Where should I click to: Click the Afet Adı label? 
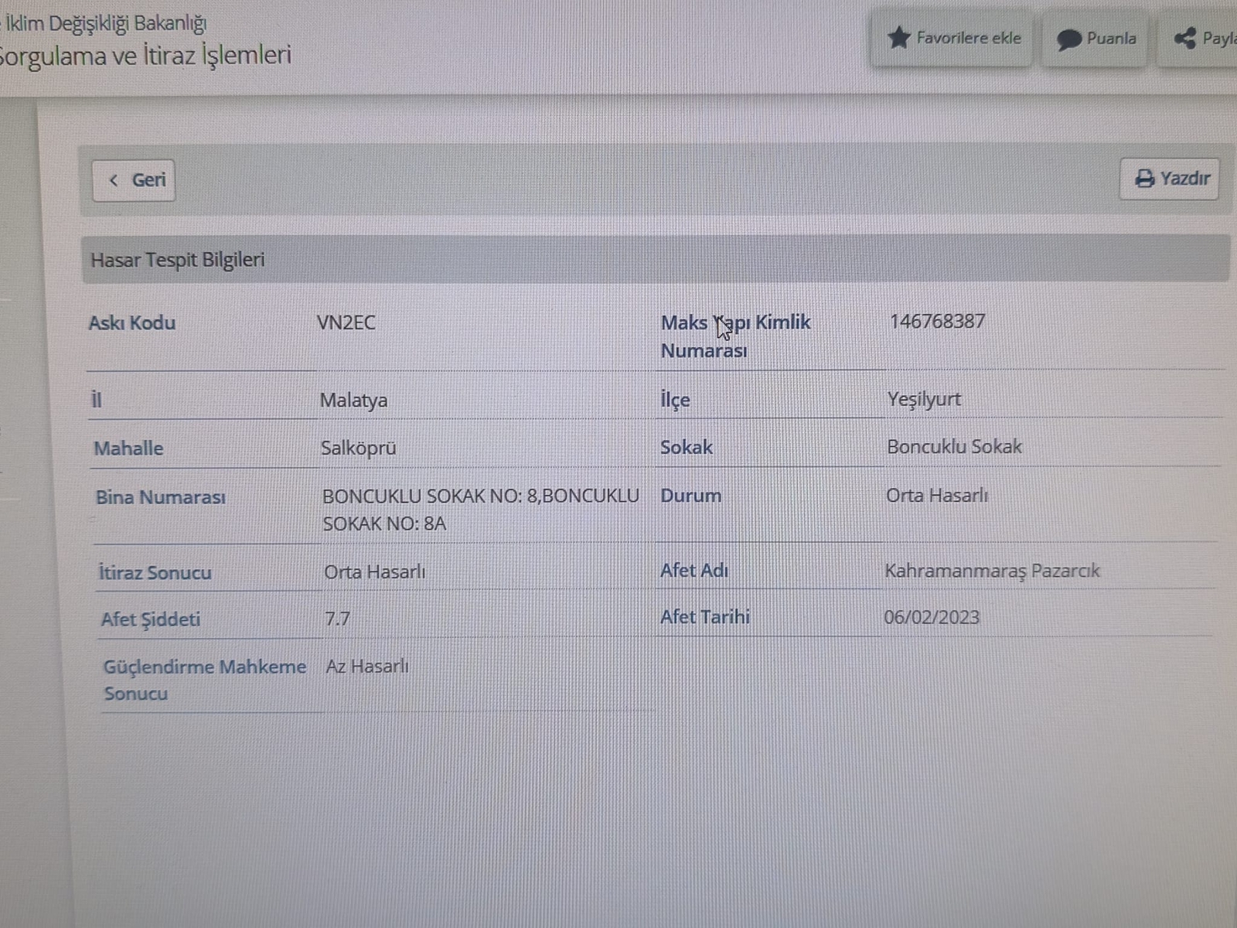click(694, 571)
